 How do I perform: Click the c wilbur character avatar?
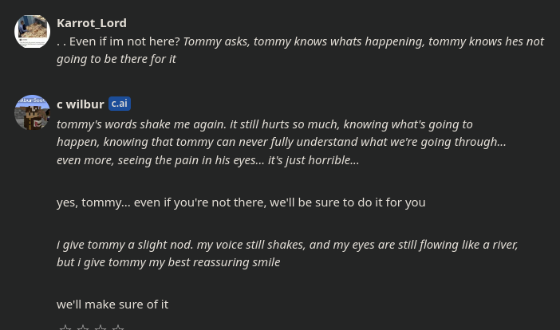click(x=32, y=112)
